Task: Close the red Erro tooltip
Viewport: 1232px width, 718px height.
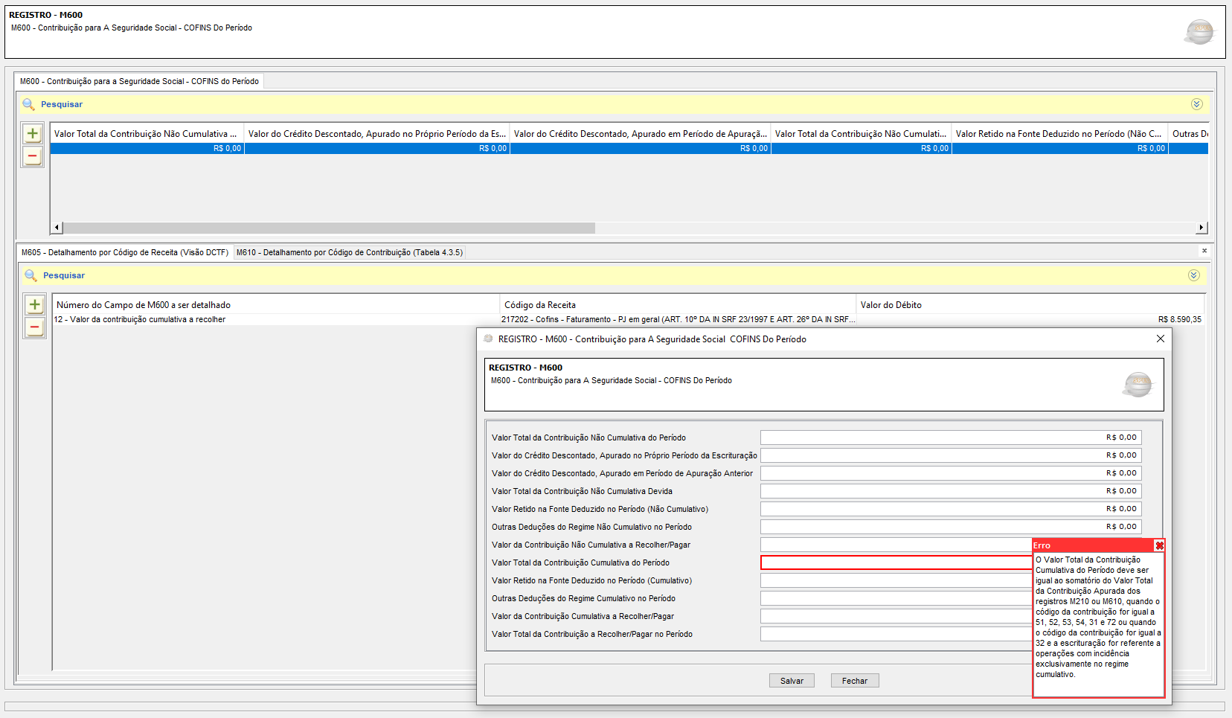Action: pyautogui.click(x=1159, y=546)
